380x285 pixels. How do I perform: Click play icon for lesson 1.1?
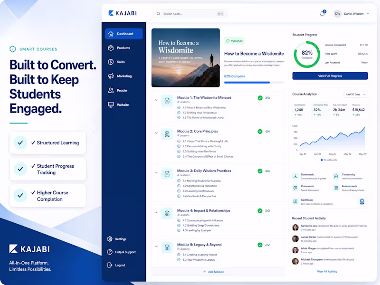click(x=179, y=108)
